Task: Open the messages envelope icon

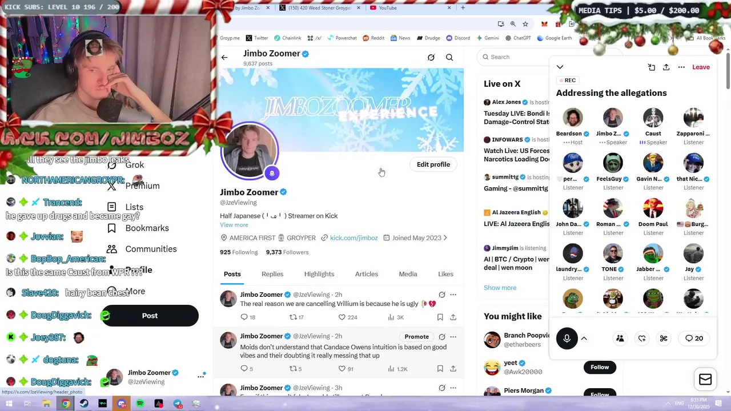Action: 705,380
